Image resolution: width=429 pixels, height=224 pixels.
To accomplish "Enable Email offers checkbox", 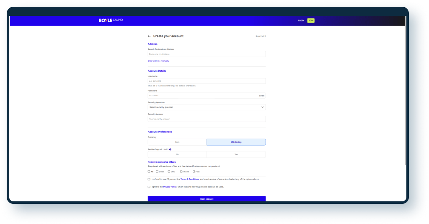I will pos(157,172).
